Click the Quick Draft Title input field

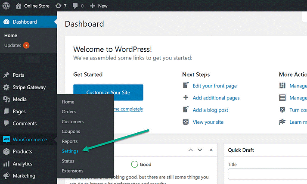pos(267,174)
